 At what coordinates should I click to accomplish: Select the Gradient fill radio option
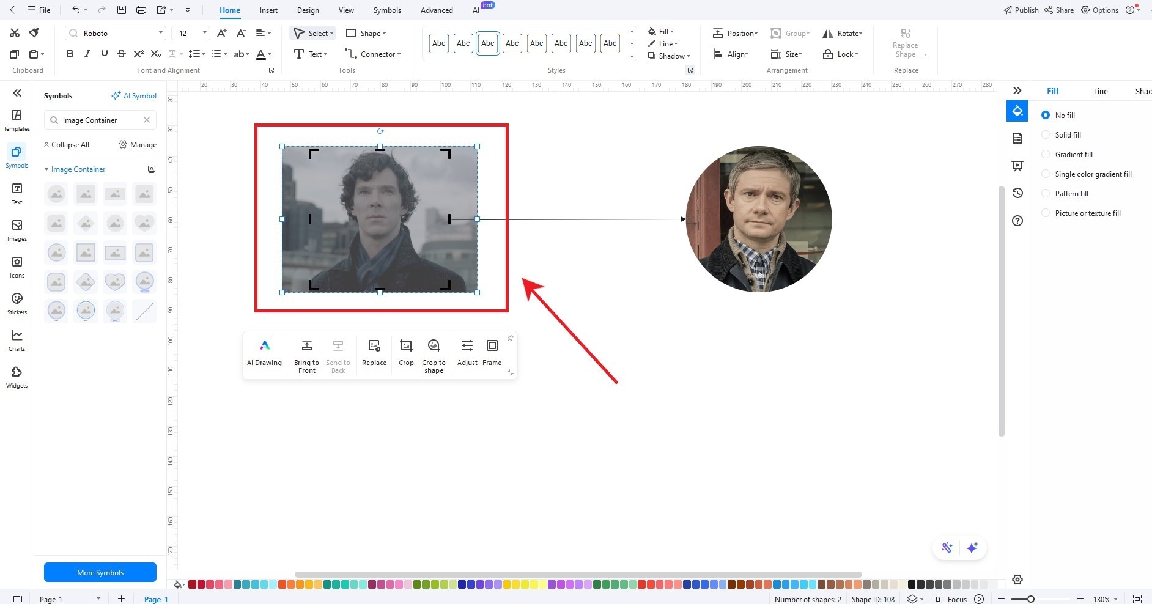click(x=1046, y=154)
